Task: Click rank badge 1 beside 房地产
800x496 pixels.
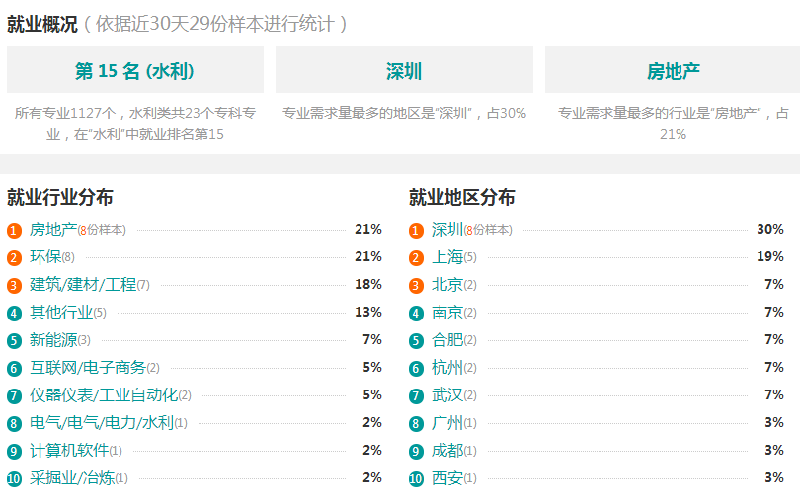Action: click(x=14, y=231)
